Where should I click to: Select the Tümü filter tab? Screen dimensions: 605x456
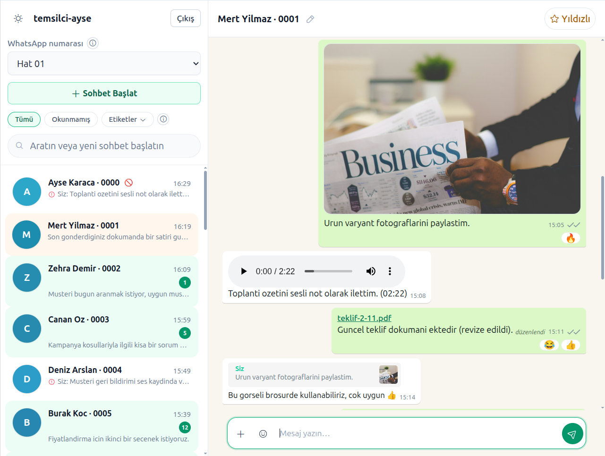coord(24,119)
